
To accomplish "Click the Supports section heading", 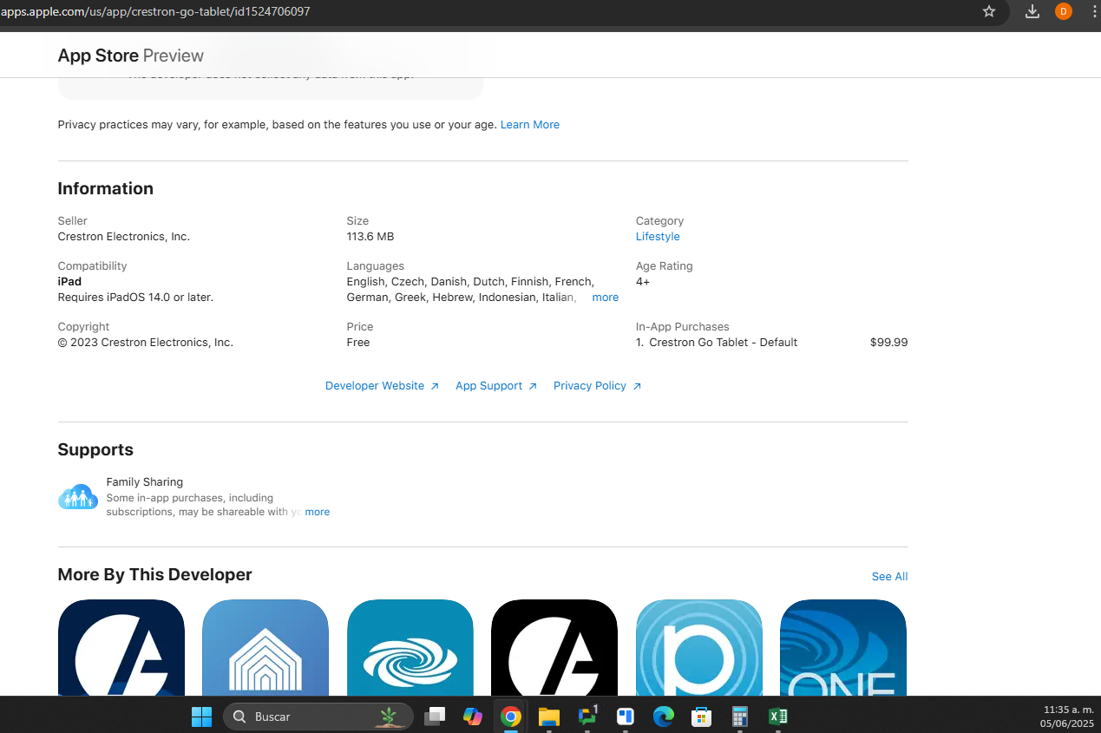I will click(x=95, y=450).
